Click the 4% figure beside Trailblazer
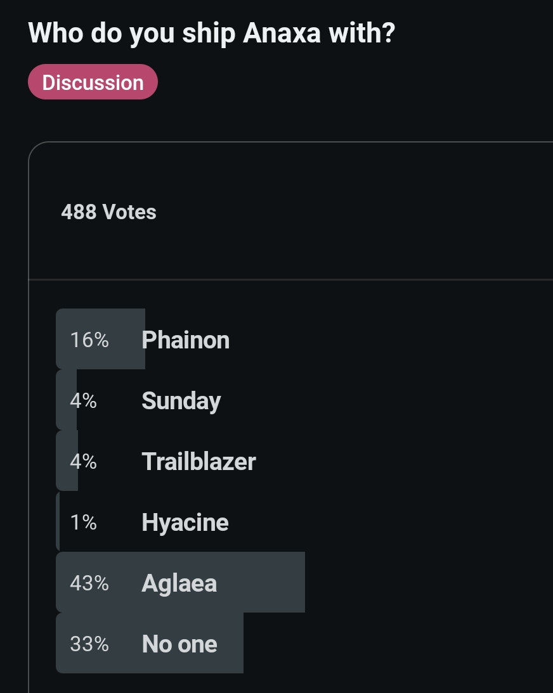Screen dimensions: 553x693 click(x=83, y=461)
